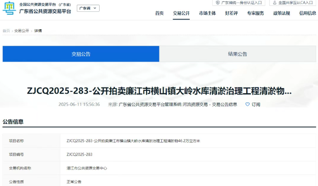318x186 pixels.
Task: Click the source text 广东省公共资源交易平台管理系统
Action: coord(150,104)
